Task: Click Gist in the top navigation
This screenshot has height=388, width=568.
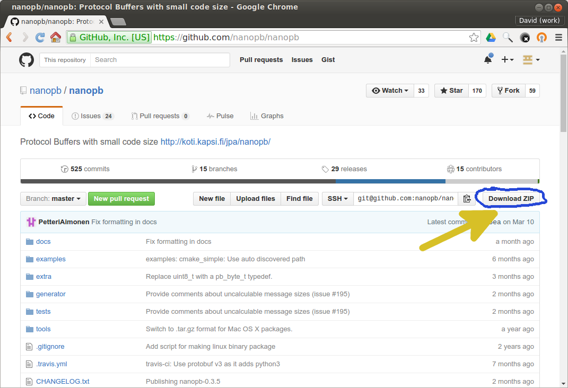Action: [x=328, y=60]
